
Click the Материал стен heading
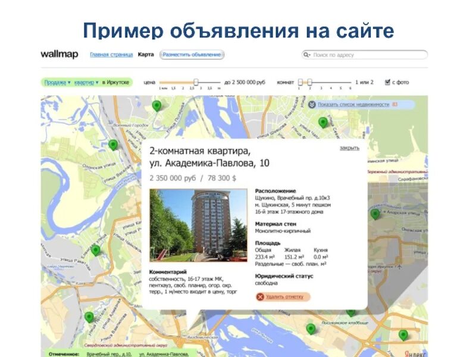pos(275,224)
